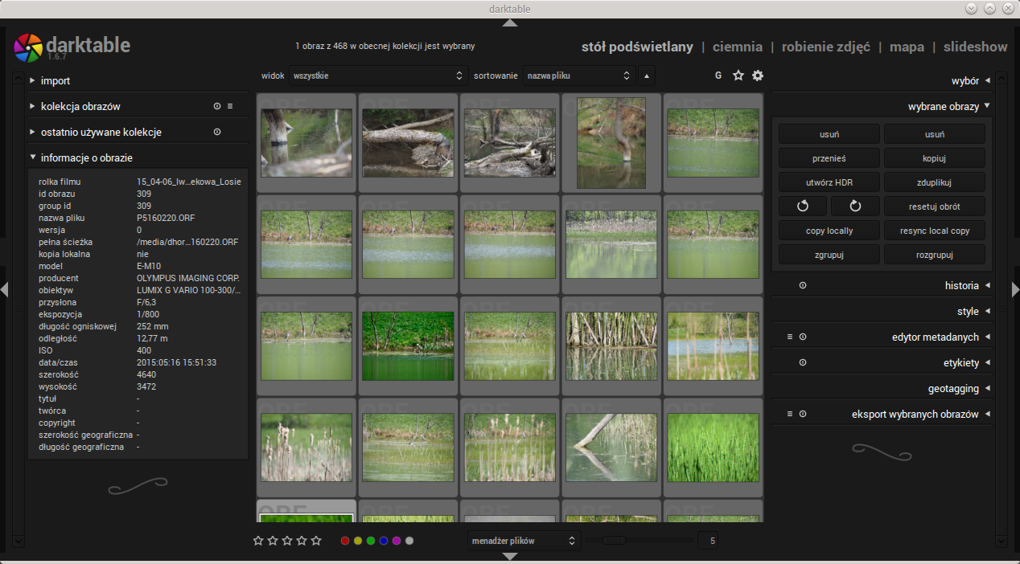1020x564 pixels.
Task: Apply the green color label
Action: pyautogui.click(x=371, y=541)
